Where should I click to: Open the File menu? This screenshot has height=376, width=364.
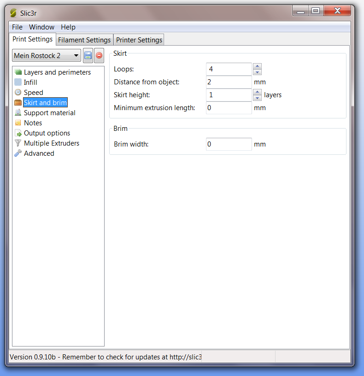pos(17,27)
